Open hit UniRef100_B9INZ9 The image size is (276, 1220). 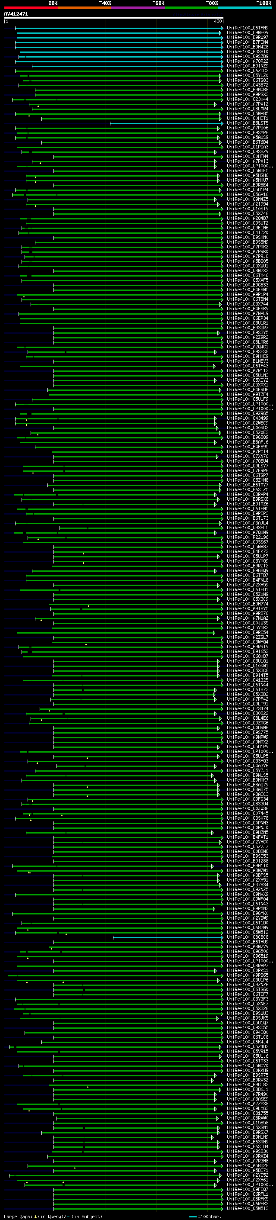tap(248, 66)
